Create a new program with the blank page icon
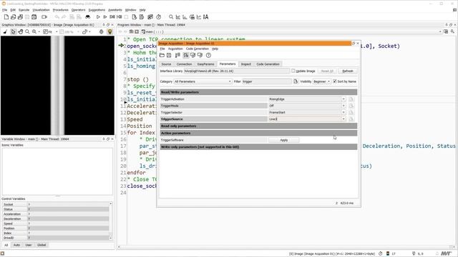This screenshot has height=257, width=458. (x=6, y=17)
